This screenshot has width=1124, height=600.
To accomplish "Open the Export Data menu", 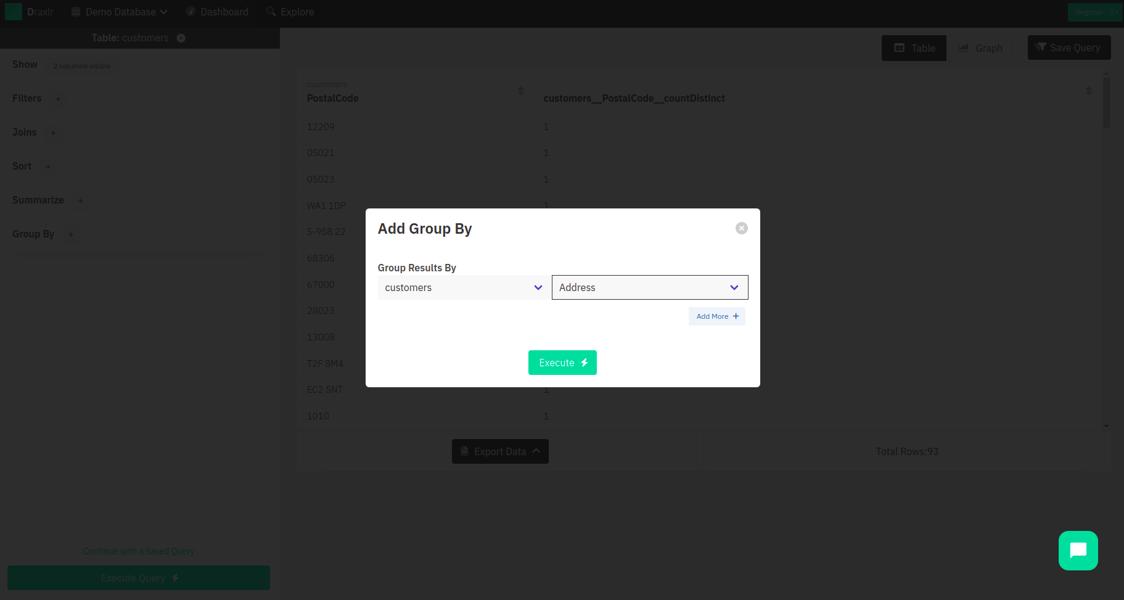I will pyautogui.click(x=500, y=451).
